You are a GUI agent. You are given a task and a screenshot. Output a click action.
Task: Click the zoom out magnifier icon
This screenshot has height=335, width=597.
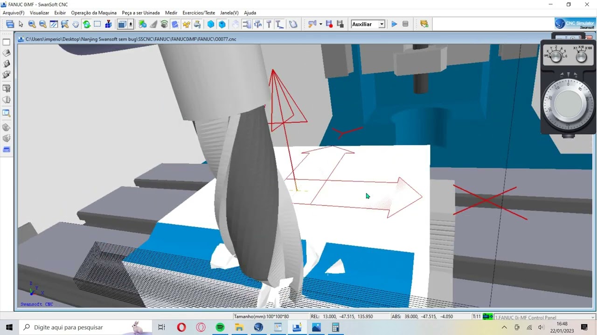click(42, 24)
